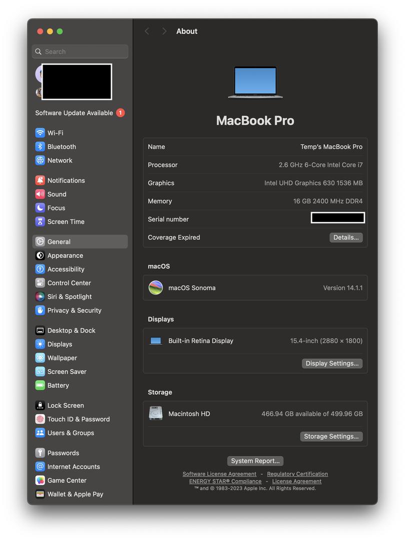
Task: Open Passwords key icon
Action: pos(40,453)
